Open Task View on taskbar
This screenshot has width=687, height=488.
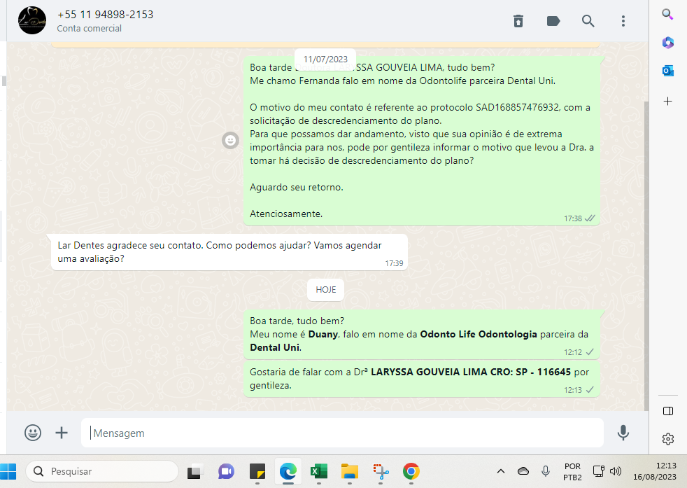click(195, 471)
